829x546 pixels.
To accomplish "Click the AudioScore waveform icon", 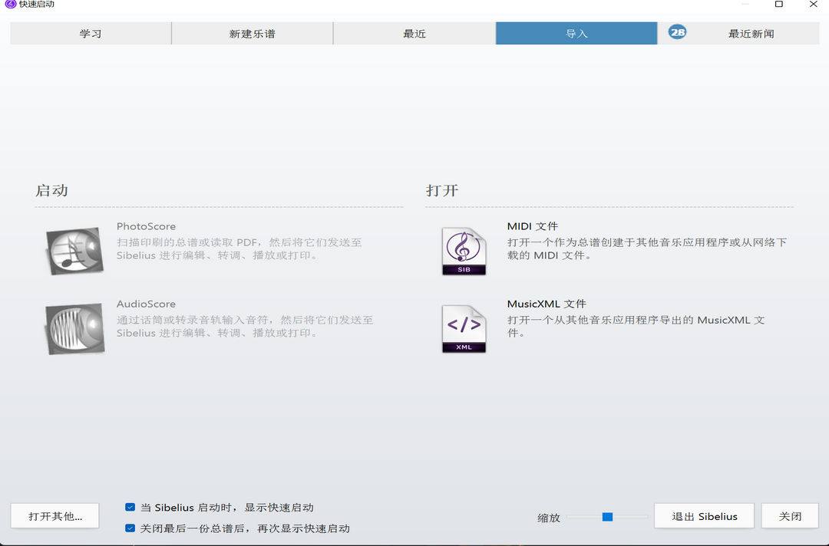I will click(x=74, y=329).
